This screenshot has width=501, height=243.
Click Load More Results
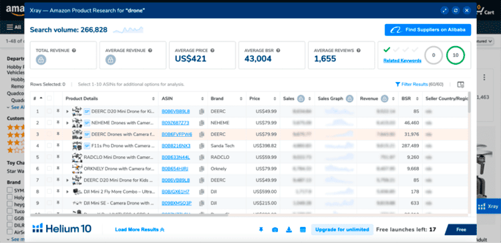[x=140, y=229]
